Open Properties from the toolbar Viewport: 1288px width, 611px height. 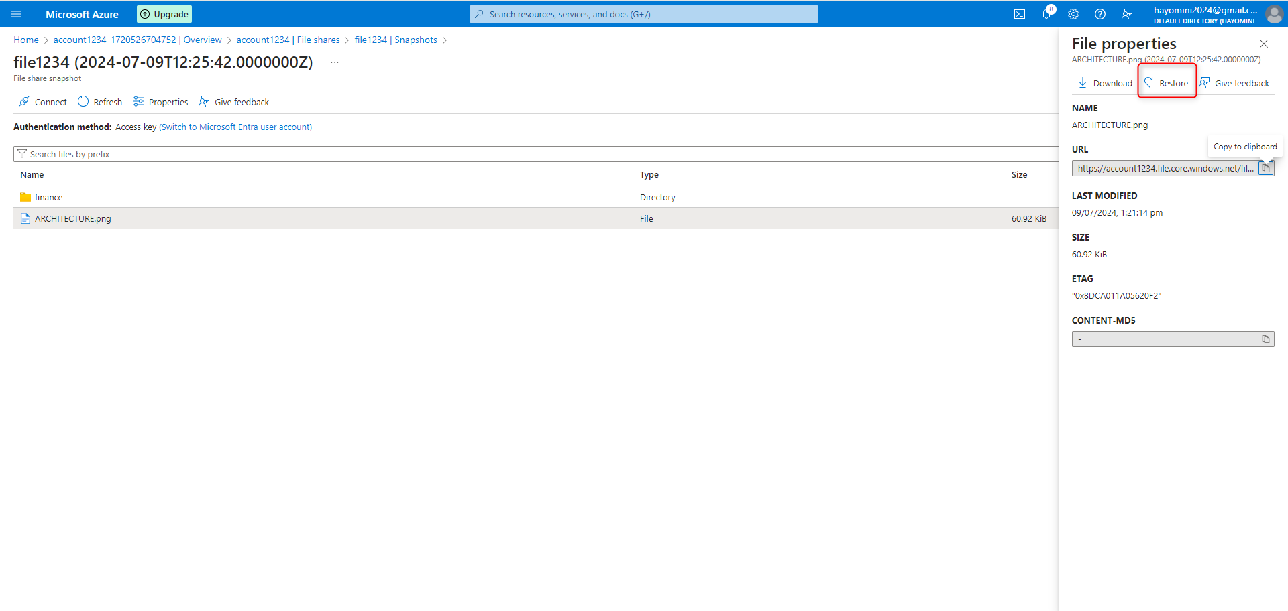pos(160,102)
